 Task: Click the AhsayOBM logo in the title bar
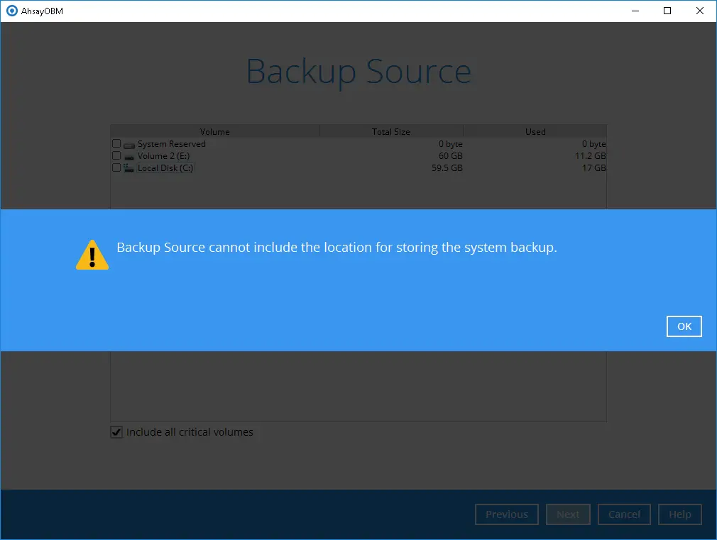(11, 11)
